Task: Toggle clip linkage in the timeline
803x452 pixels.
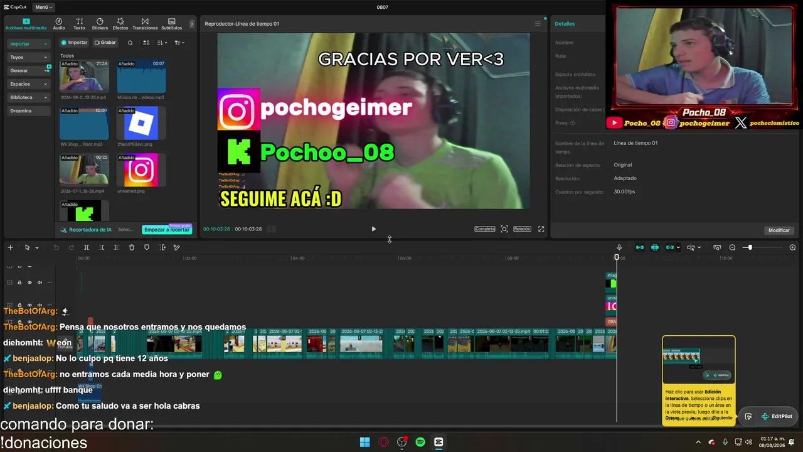Action: [669, 247]
